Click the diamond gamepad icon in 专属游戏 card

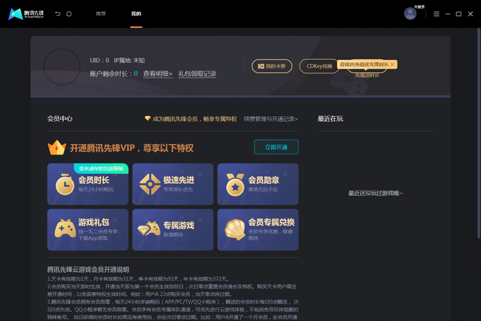coord(149,228)
